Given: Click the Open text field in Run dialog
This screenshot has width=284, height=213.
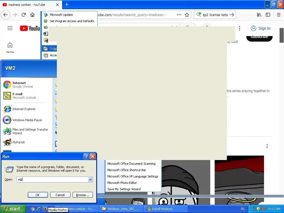Looking at the screenshot, I should pos(52,179).
